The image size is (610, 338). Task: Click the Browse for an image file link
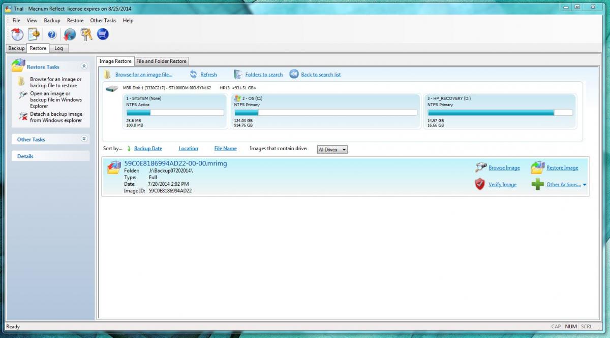(x=144, y=75)
